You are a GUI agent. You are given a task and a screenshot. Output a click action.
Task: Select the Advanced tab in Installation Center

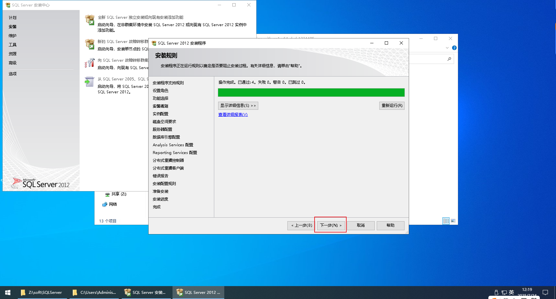[13, 63]
